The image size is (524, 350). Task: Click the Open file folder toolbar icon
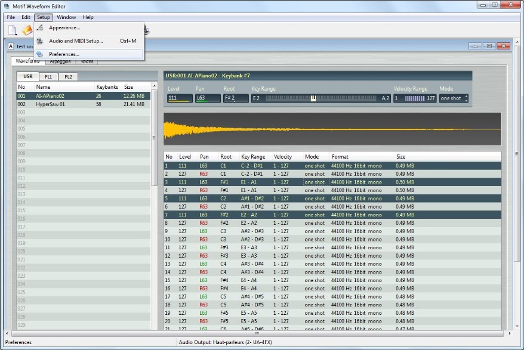point(27,30)
